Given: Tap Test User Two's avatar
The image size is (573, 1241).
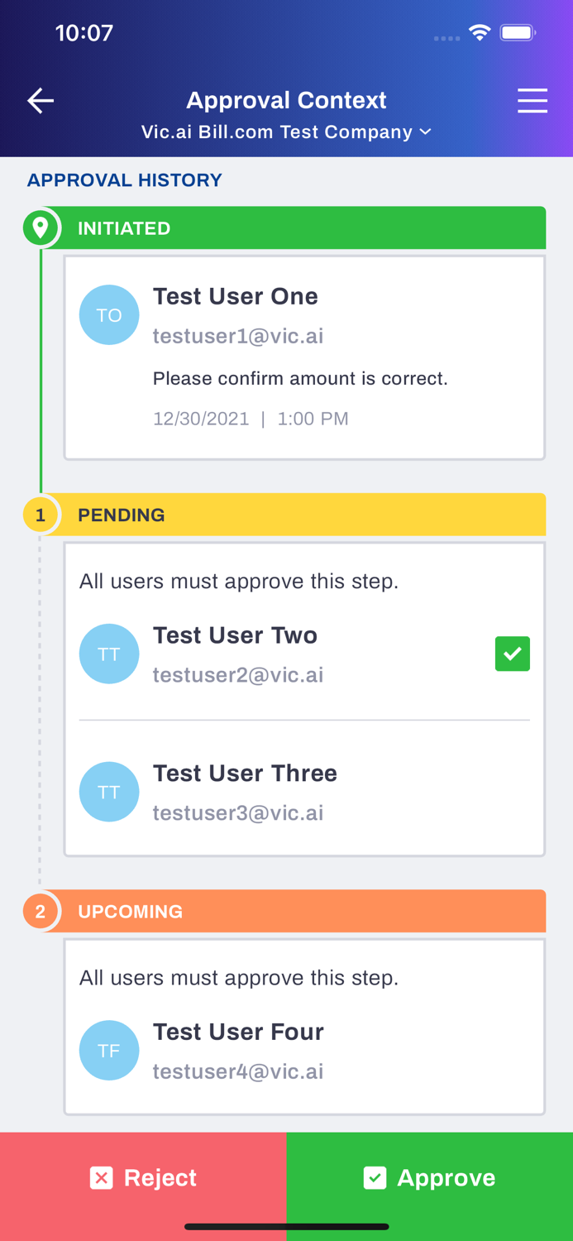Looking at the screenshot, I should (109, 654).
